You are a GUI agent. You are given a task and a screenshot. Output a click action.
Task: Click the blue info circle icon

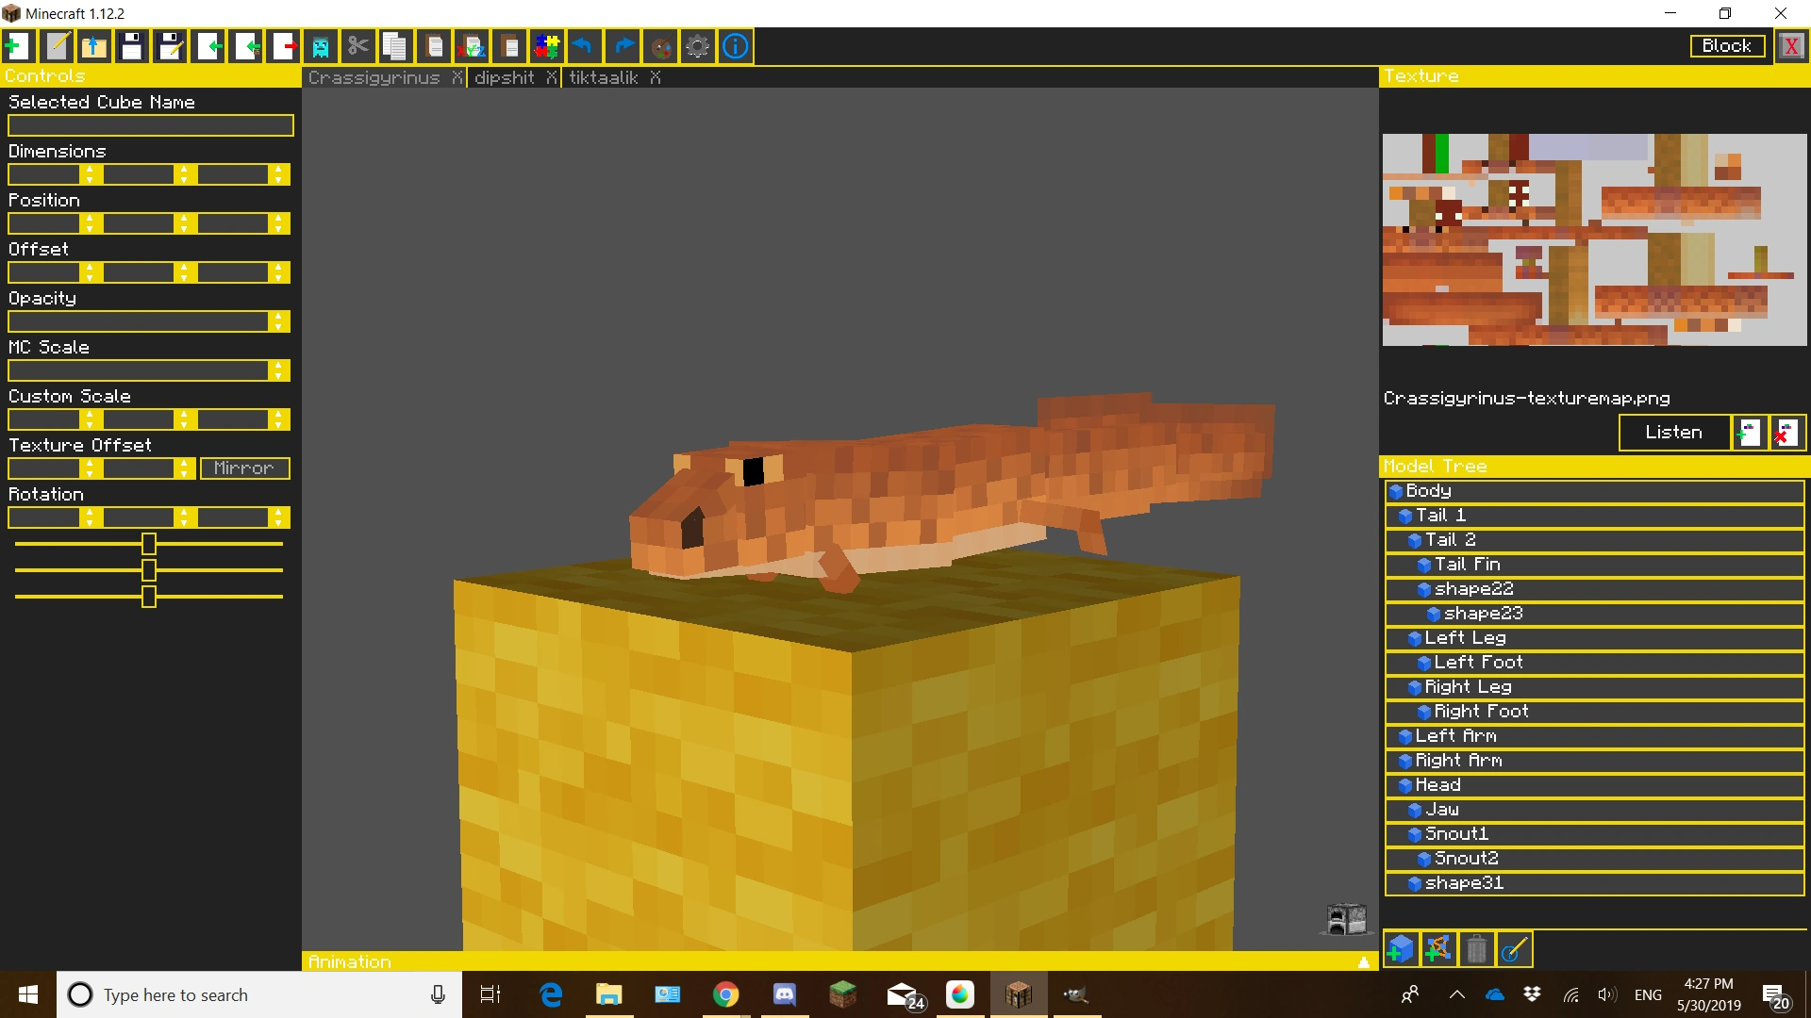click(736, 46)
